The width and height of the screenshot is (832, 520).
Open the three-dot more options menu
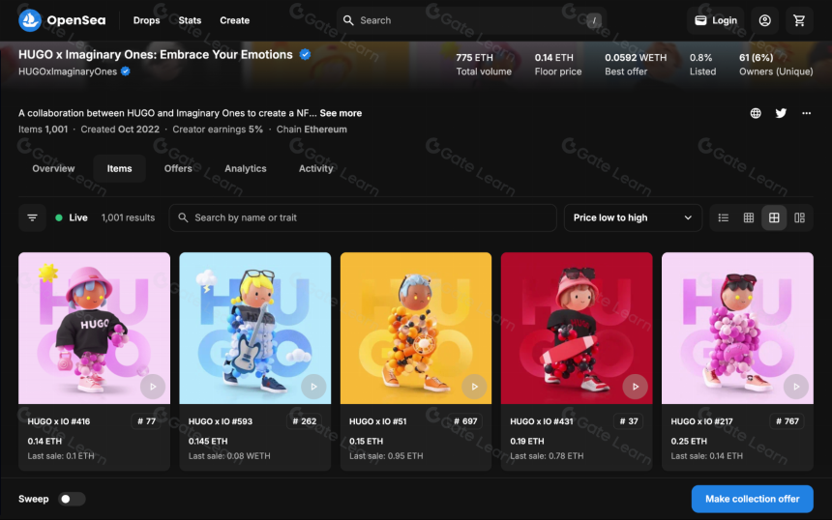[x=806, y=113]
